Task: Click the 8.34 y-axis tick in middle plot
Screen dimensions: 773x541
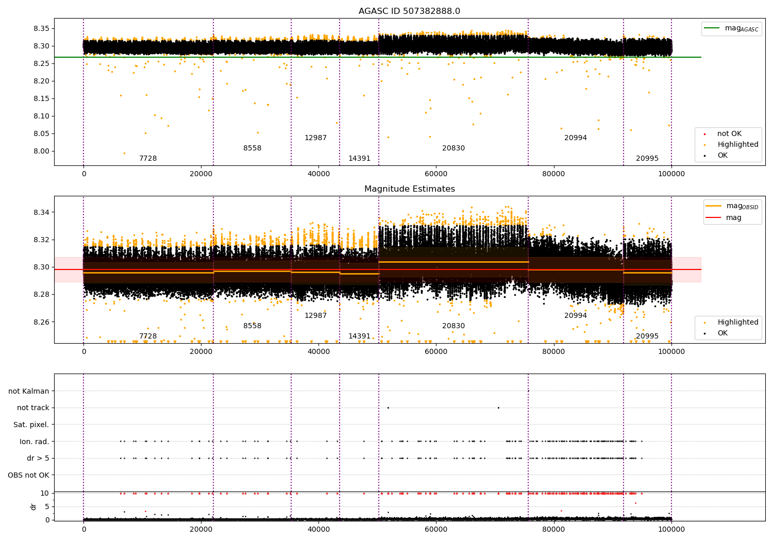Action: 41,213
